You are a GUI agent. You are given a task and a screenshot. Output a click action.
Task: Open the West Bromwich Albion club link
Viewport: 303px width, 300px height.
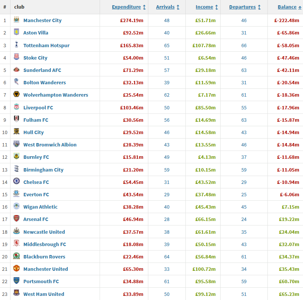click(50, 145)
